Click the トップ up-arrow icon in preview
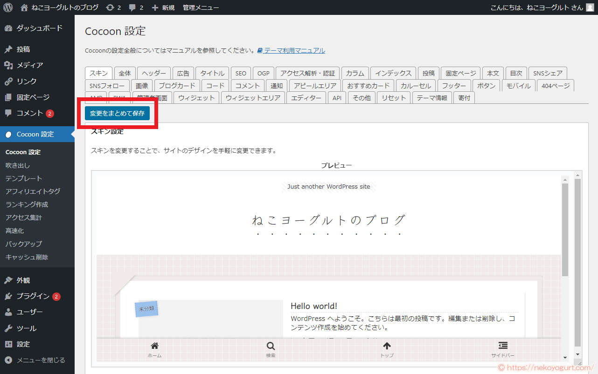 point(387,346)
